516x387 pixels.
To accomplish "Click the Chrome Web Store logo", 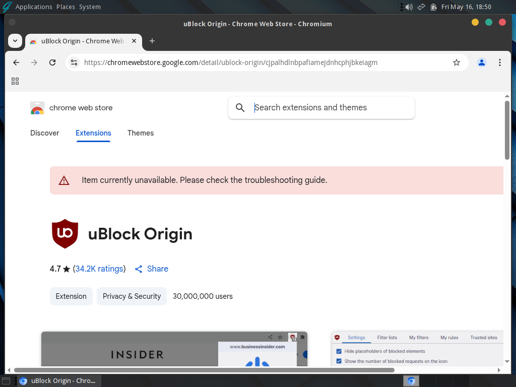I will (37, 108).
